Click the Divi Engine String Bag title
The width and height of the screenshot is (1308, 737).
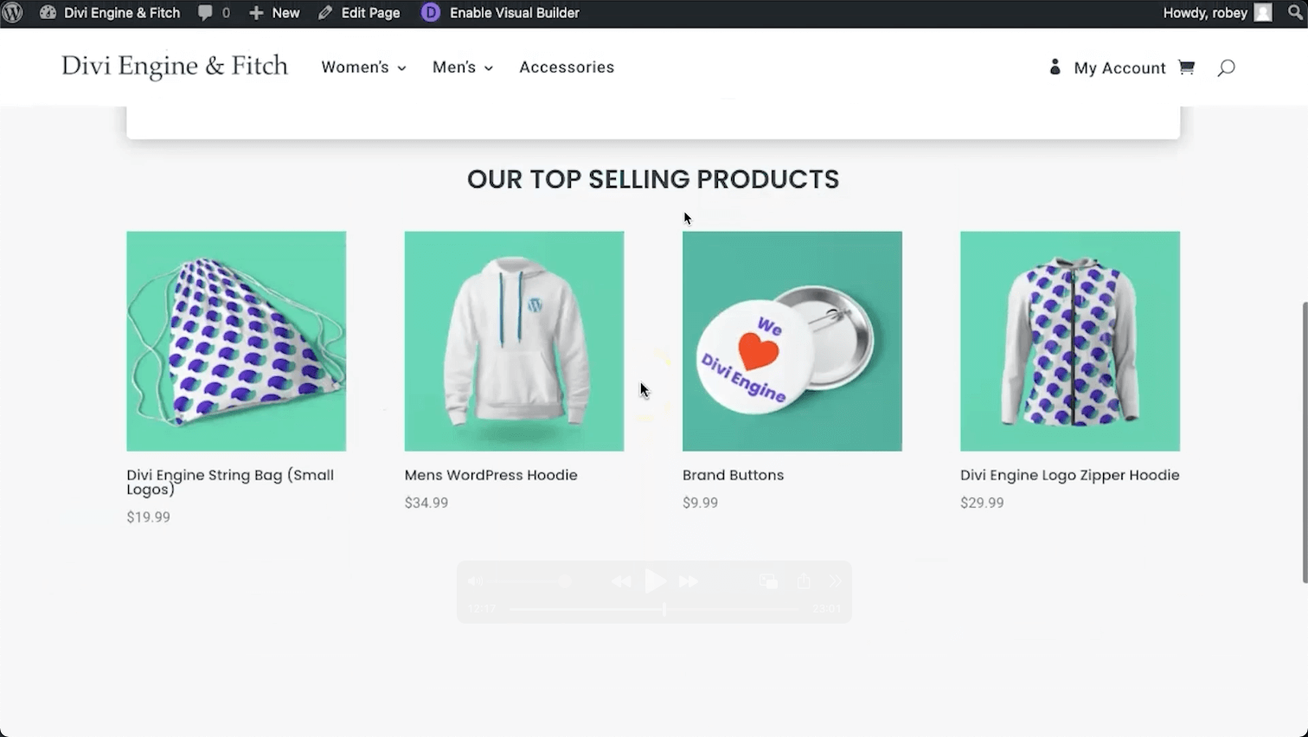pyautogui.click(x=230, y=482)
